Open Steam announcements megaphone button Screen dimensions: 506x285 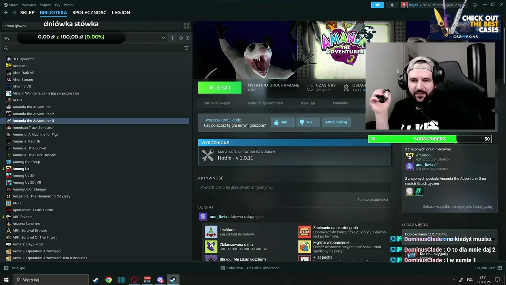(x=377, y=5)
